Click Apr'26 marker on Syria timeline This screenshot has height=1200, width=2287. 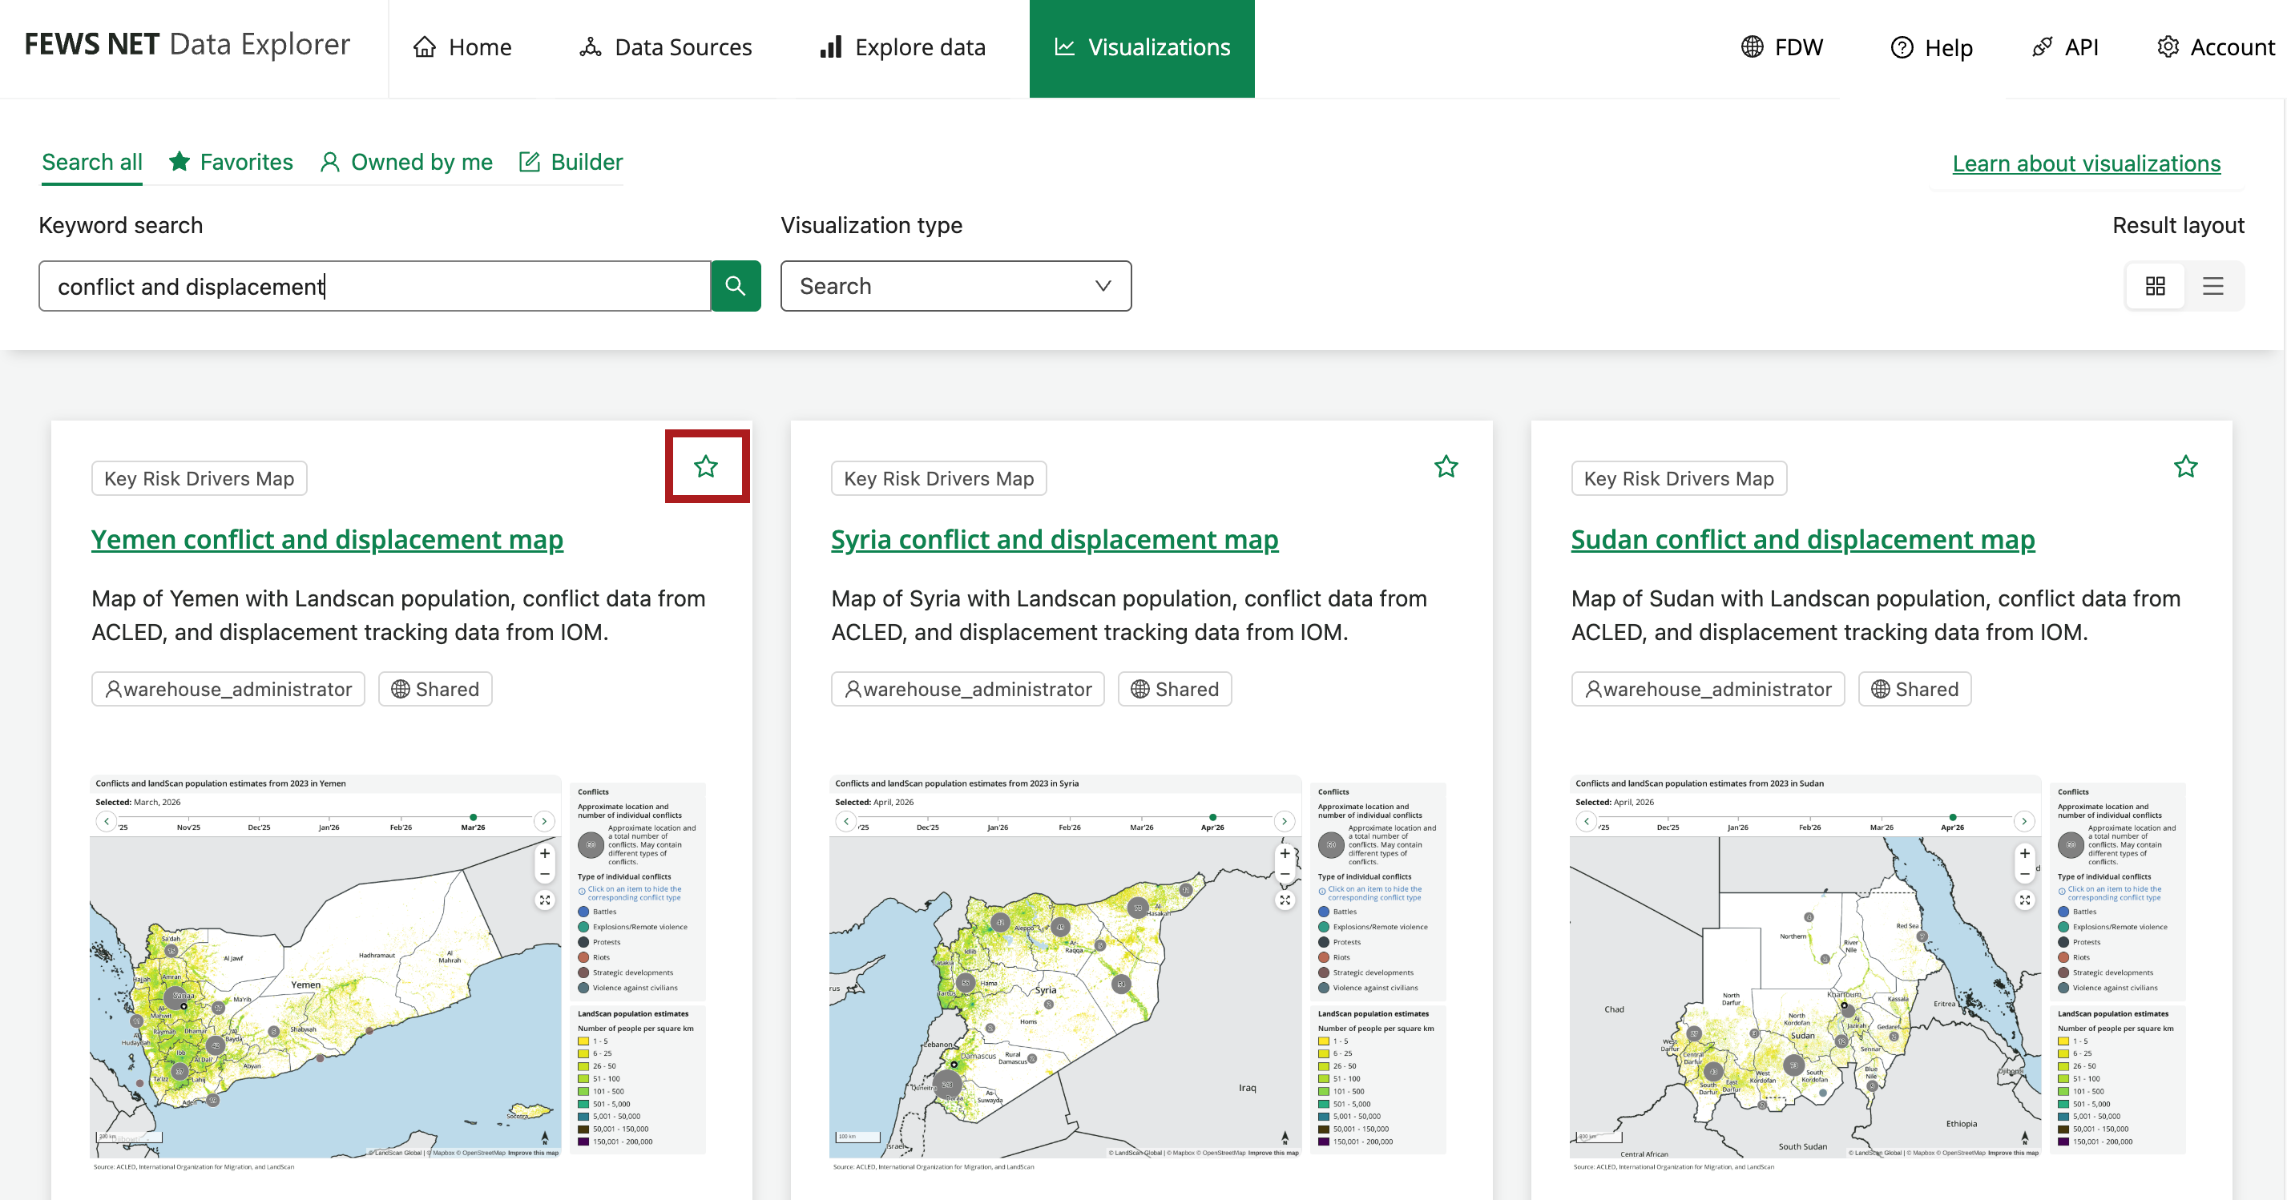pyautogui.click(x=1212, y=817)
